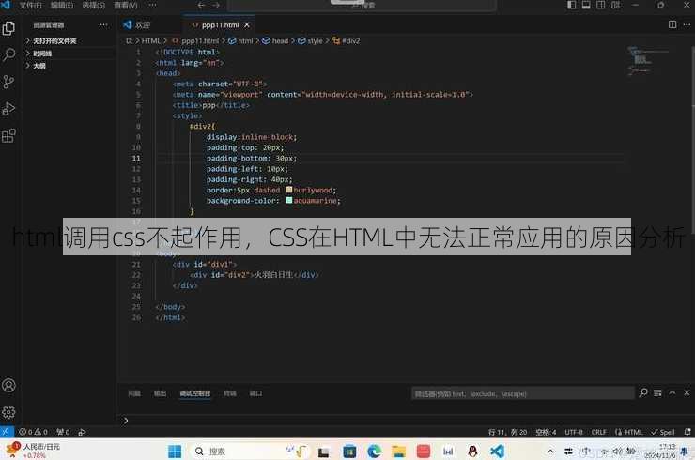This screenshot has width=695, height=460.
Task: Open the 调试控制台 panel tab
Action: (195, 393)
